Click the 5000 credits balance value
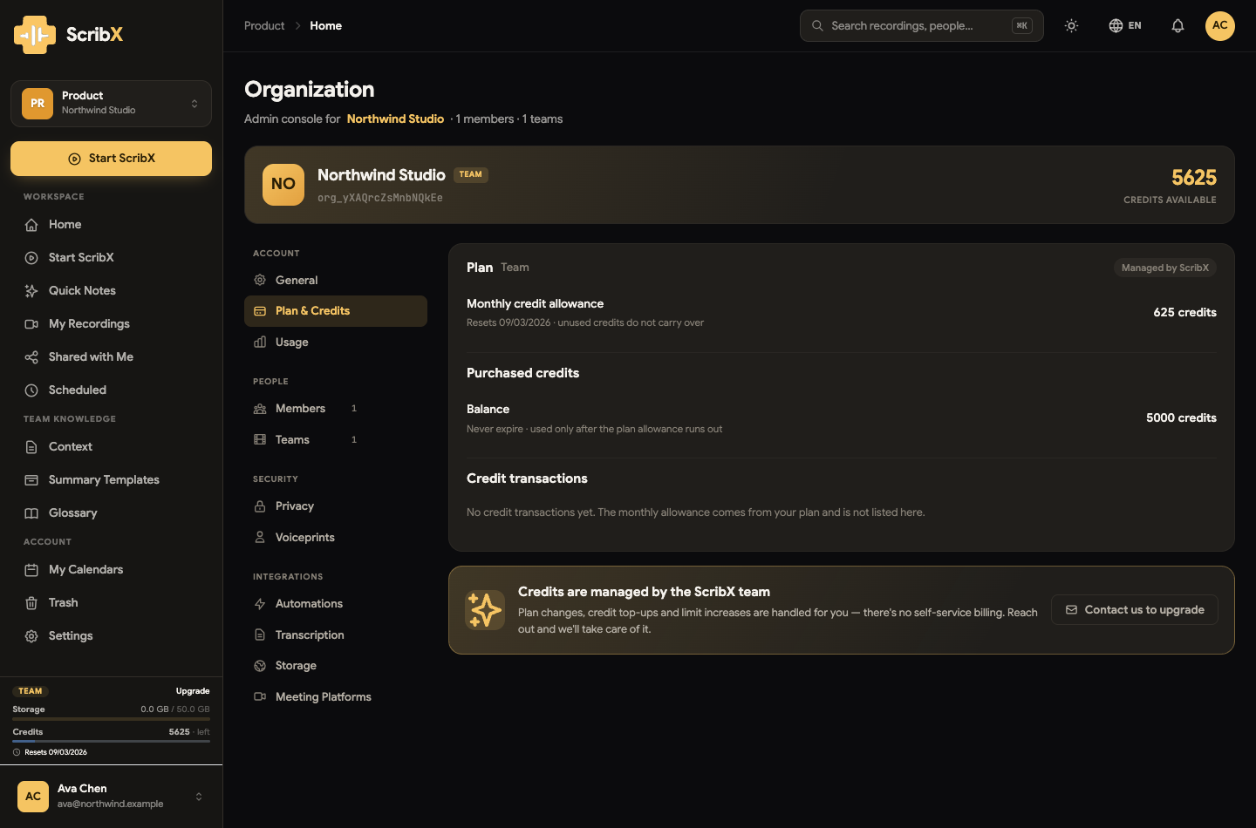This screenshot has height=828, width=1256. coord(1181,418)
